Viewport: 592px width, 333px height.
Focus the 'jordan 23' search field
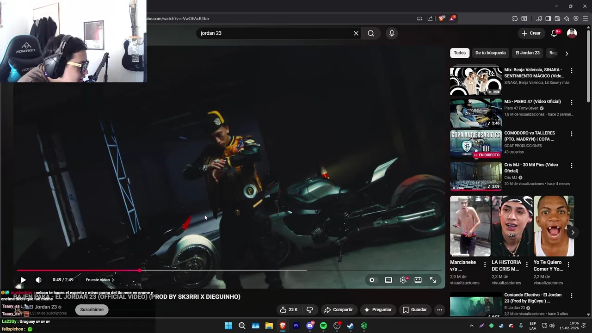click(275, 33)
